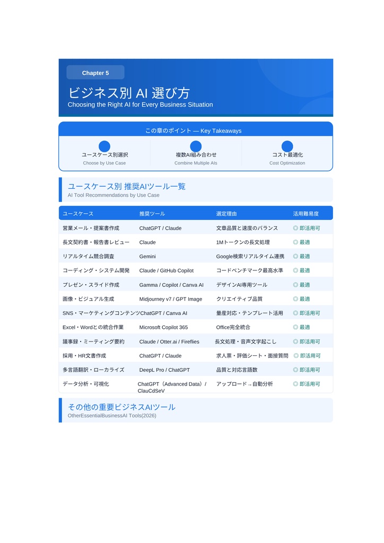Click the DeepL Pro / ChatGPT cell

(164, 370)
